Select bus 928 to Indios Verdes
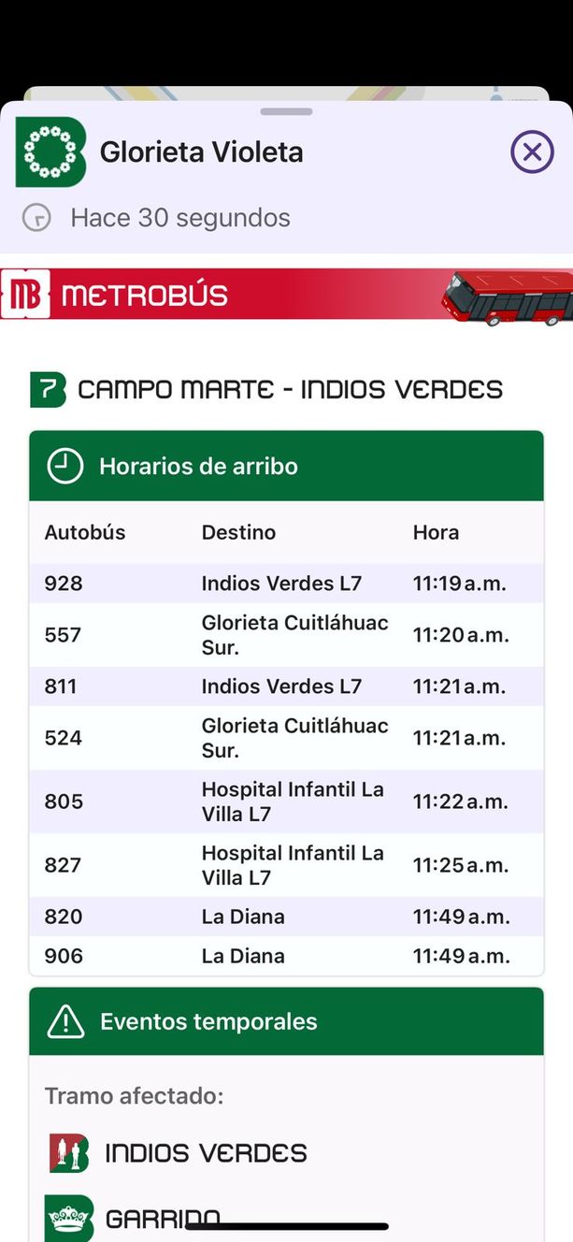The image size is (573, 1242). (286, 584)
